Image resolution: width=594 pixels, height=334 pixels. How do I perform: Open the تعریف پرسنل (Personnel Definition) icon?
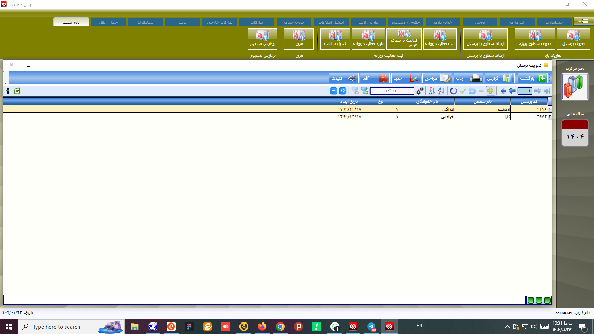coord(574,38)
